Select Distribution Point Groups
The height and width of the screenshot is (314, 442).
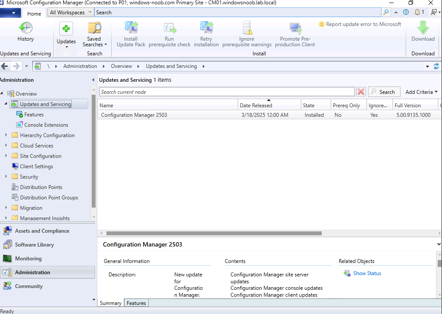pos(49,198)
